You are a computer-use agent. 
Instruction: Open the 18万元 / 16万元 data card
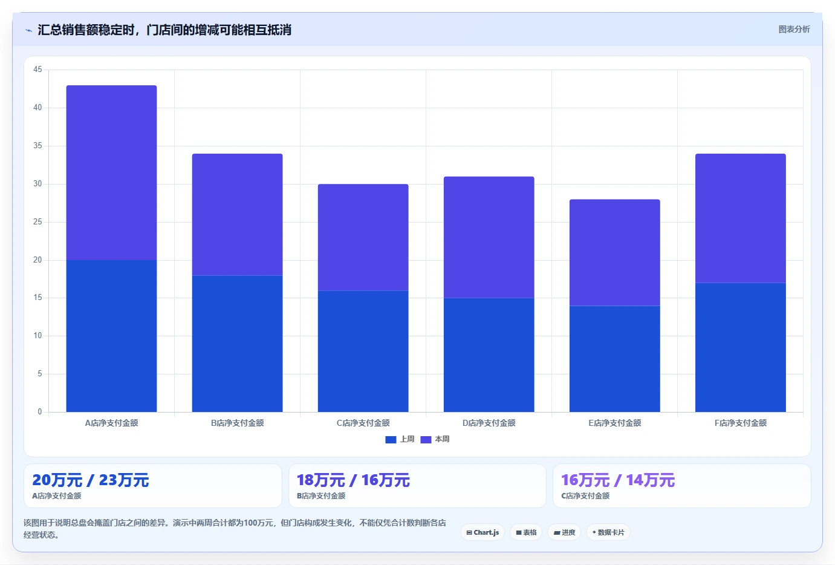click(417, 486)
